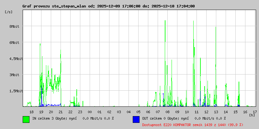Click the blue OUT legend color square
The height and width of the screenshot is (129, 259).
click(136, 119)
